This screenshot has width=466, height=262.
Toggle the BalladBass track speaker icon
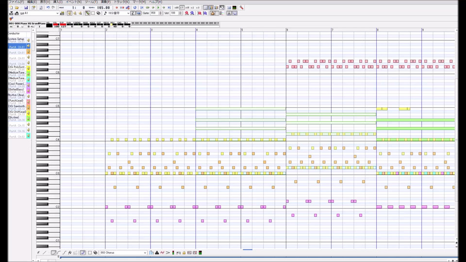click(28, 91)
